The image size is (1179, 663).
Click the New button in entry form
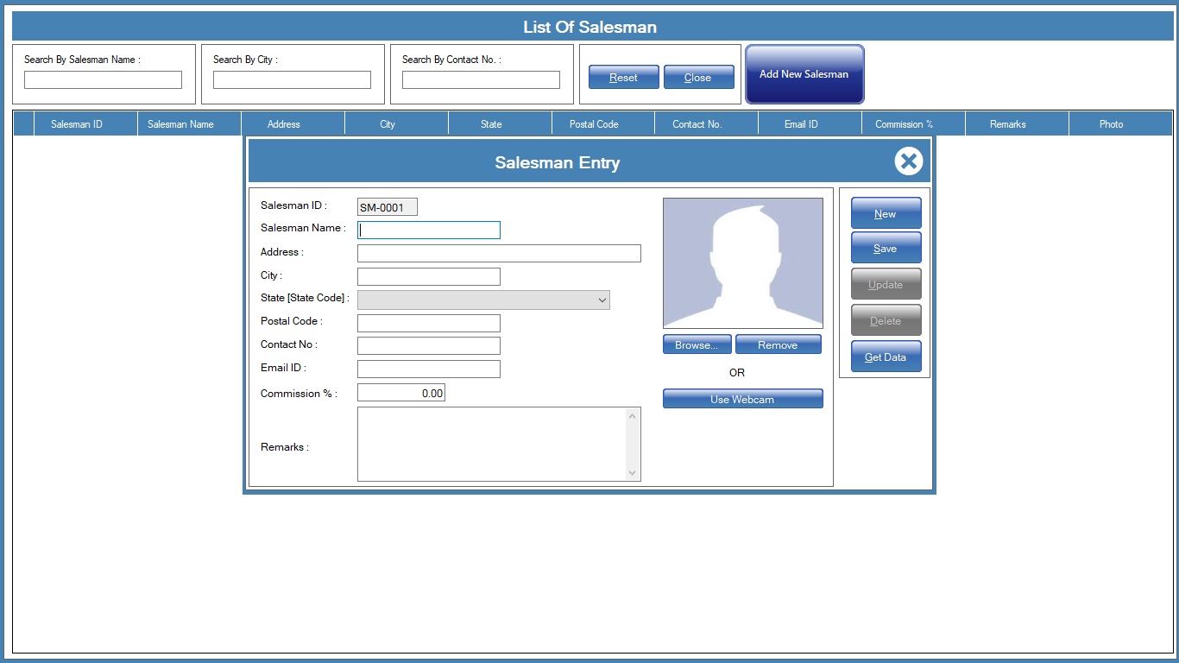[x=886, y=213]
